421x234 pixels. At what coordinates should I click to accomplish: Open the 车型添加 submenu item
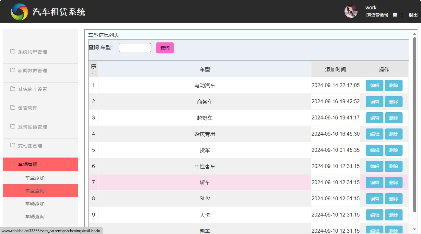click(x=35, y=178)
